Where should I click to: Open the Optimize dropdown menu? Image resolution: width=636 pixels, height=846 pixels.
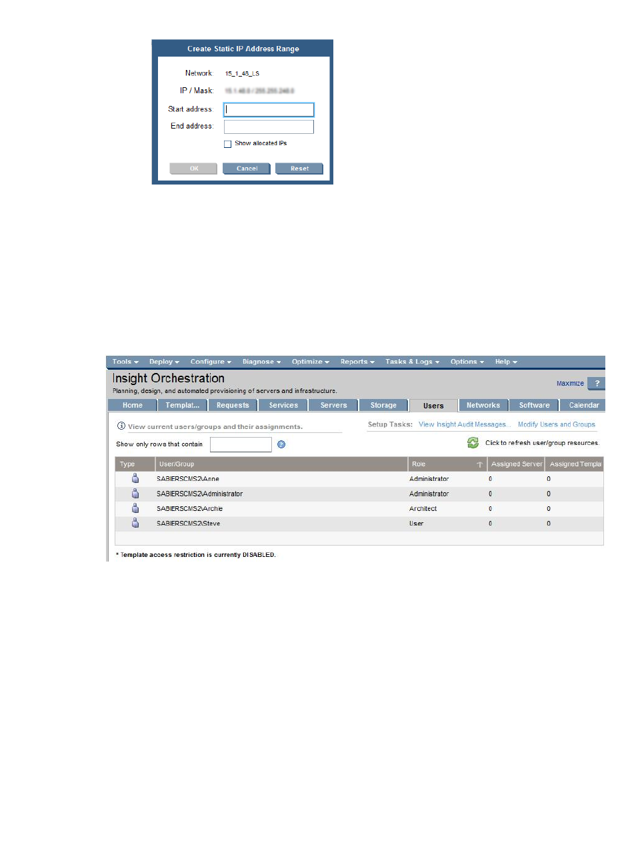pos(311,362)
